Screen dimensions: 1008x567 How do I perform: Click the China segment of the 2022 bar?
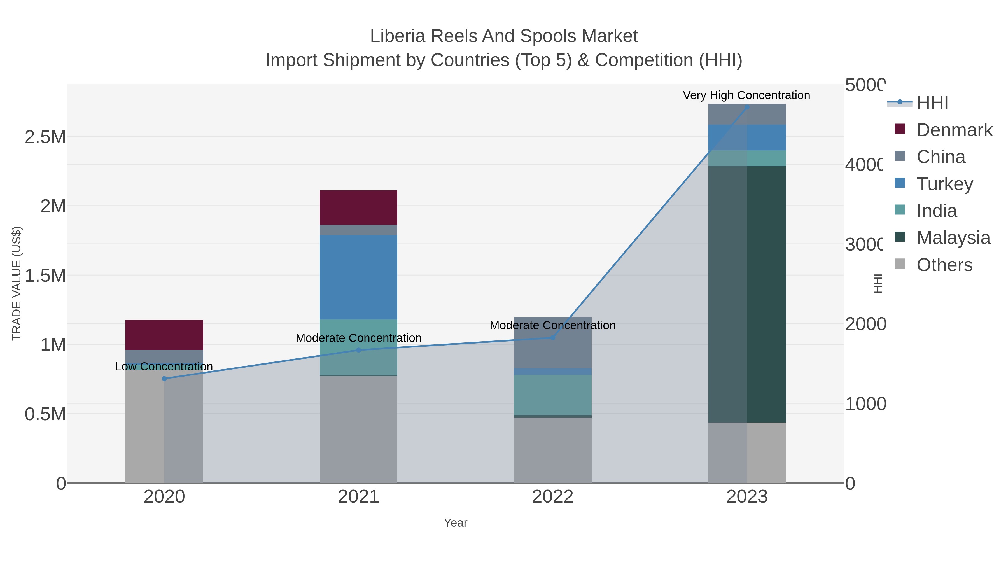point(553,342)
